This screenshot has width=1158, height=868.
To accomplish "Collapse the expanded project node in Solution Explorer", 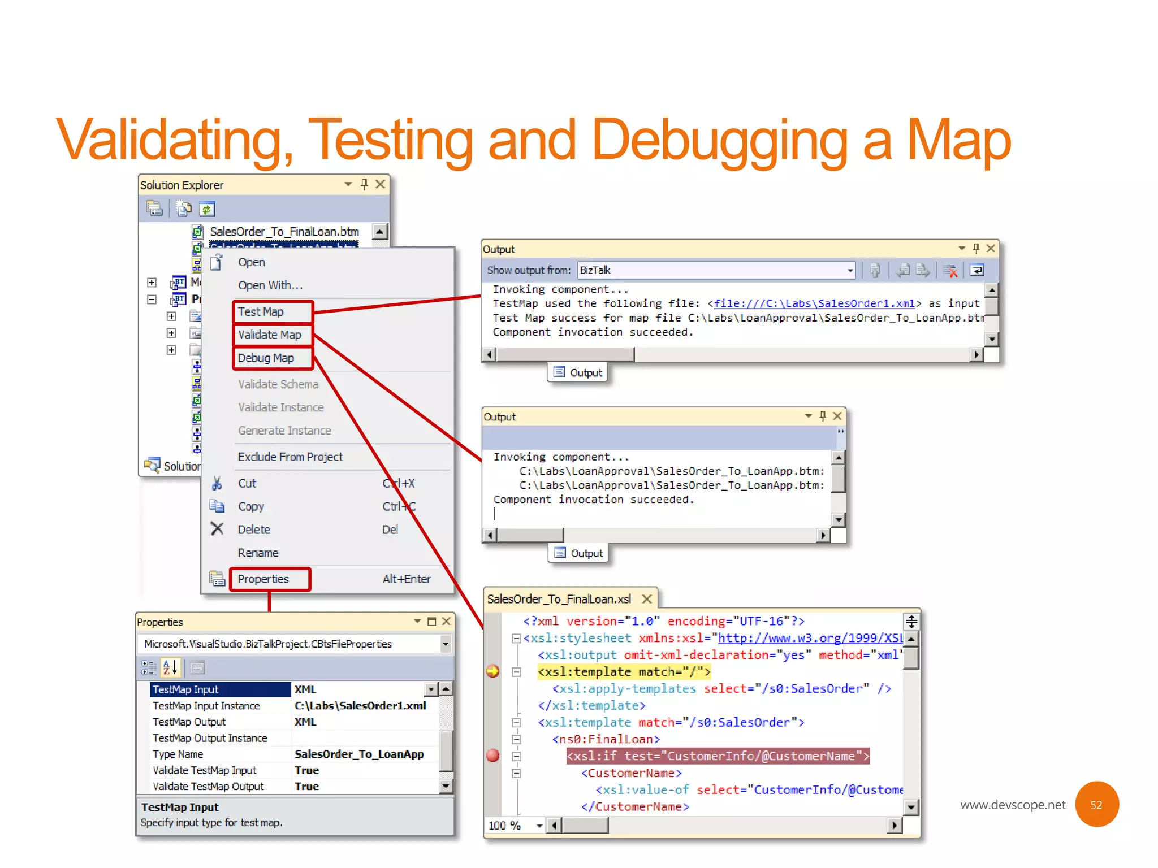I will [x=152, y=300].
